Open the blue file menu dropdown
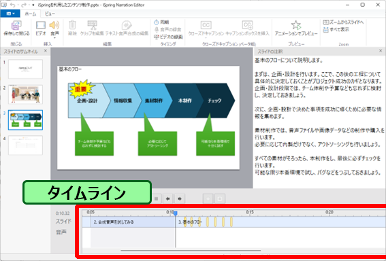 pos(10,14)
